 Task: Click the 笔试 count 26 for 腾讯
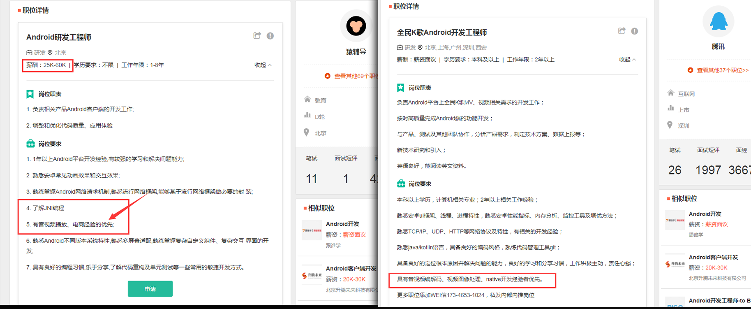[x=675, y=170]
